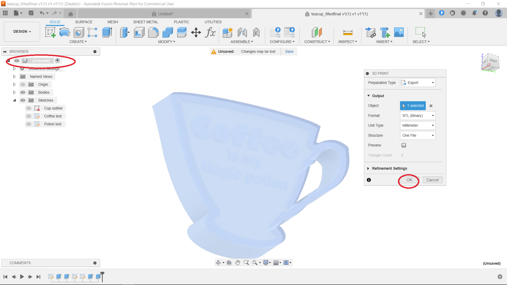Click the ViewCube RIGHT face
The width and height of the screenshot is (507, 285).
[494, 61]
